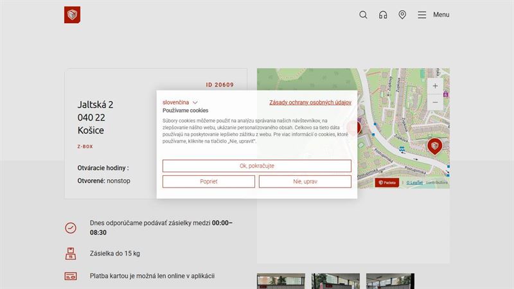Click the Z-BOX label
514x289 pixels.
click(x=85, y=146)
